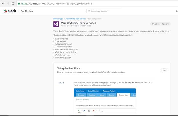Click the Overview tab in screenshot
Viewport: 178px width, 116px height.
point(81,95)
